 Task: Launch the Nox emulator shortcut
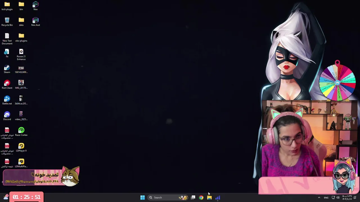coord(35,6)
